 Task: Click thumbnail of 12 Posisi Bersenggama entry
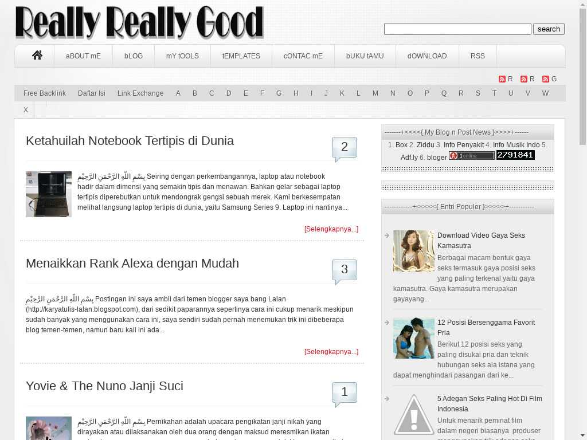tap(414, 338)
